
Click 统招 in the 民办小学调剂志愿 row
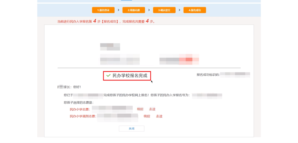(147, 116)
